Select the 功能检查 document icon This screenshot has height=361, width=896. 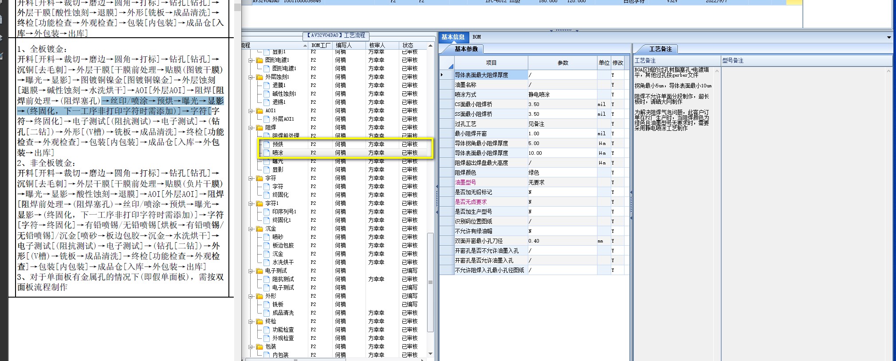click(267, 330)
